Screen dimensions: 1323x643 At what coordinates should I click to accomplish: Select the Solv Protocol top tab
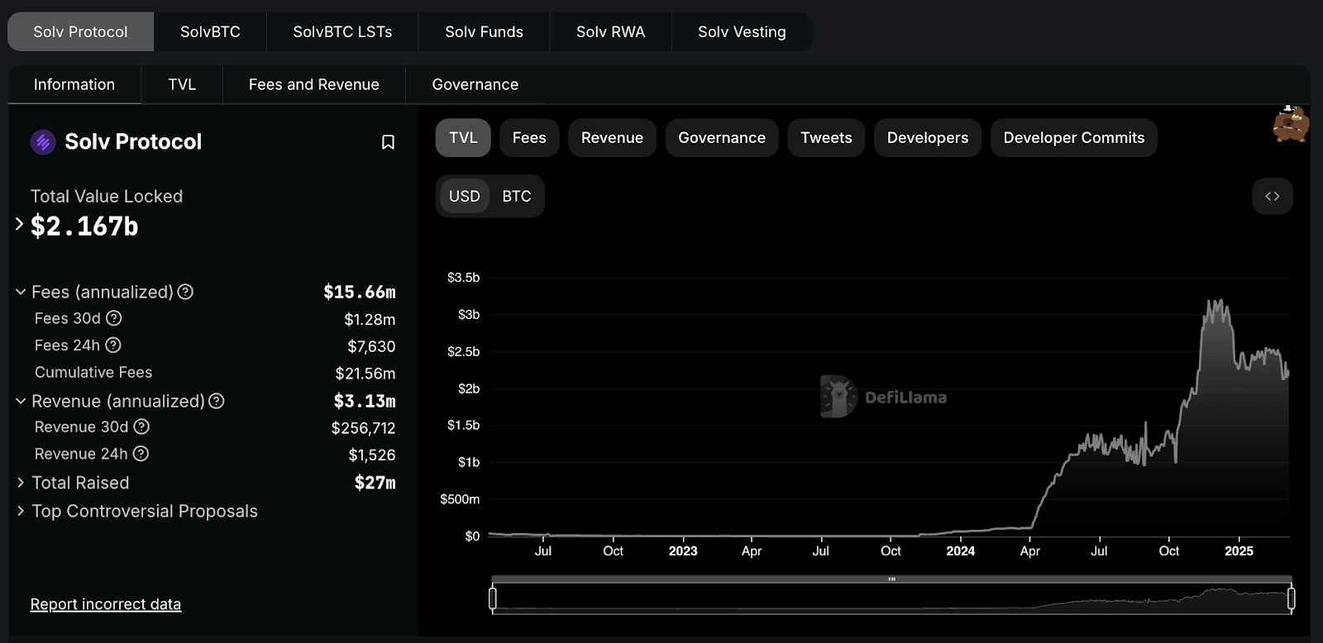80,31
